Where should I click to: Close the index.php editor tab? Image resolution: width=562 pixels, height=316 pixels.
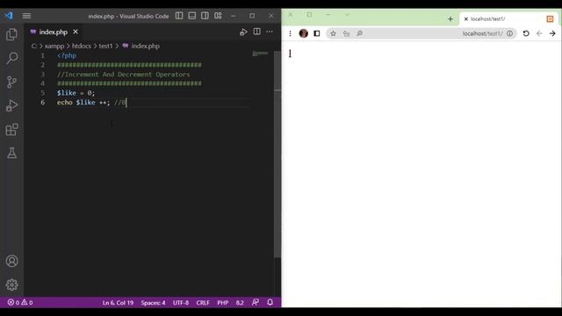coord(76,32)
